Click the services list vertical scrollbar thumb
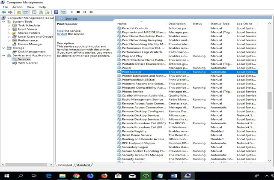The image size is (274, 180). [269, 101]
